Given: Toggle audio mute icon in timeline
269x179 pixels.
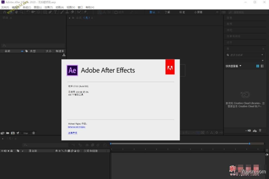Looking at the screenshot, I should (x=5, y=151).
